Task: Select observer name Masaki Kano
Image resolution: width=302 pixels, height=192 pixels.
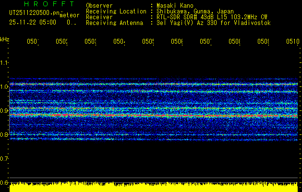Action: pyautogui.click(x=175, y=5)
